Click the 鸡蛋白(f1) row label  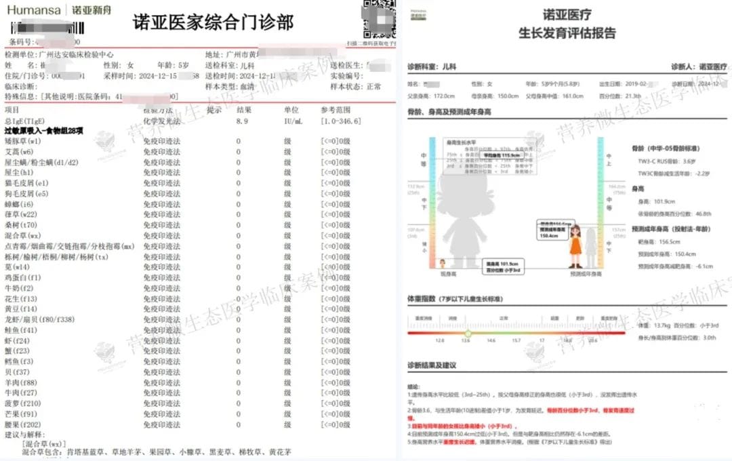click(x=23, y=277)
